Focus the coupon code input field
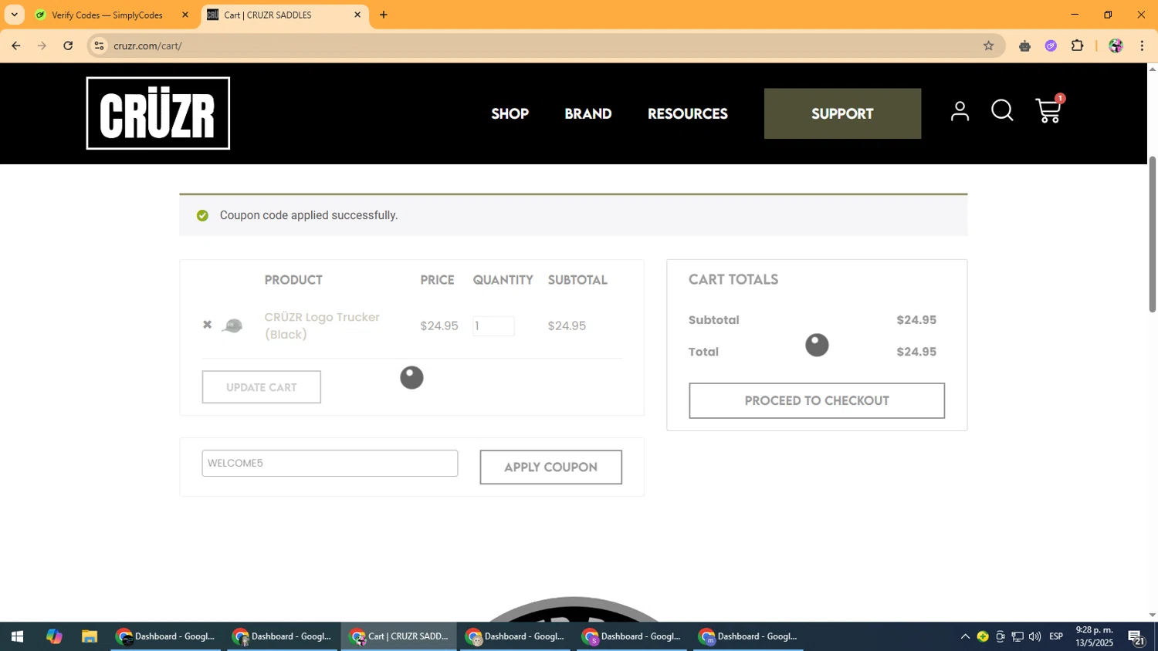Viewport: 1158px width, 651px height. click(x=330, y=463)
